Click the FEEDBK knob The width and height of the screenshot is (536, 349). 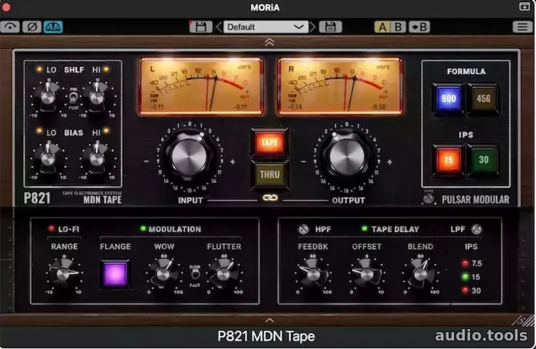click(313, 273)
